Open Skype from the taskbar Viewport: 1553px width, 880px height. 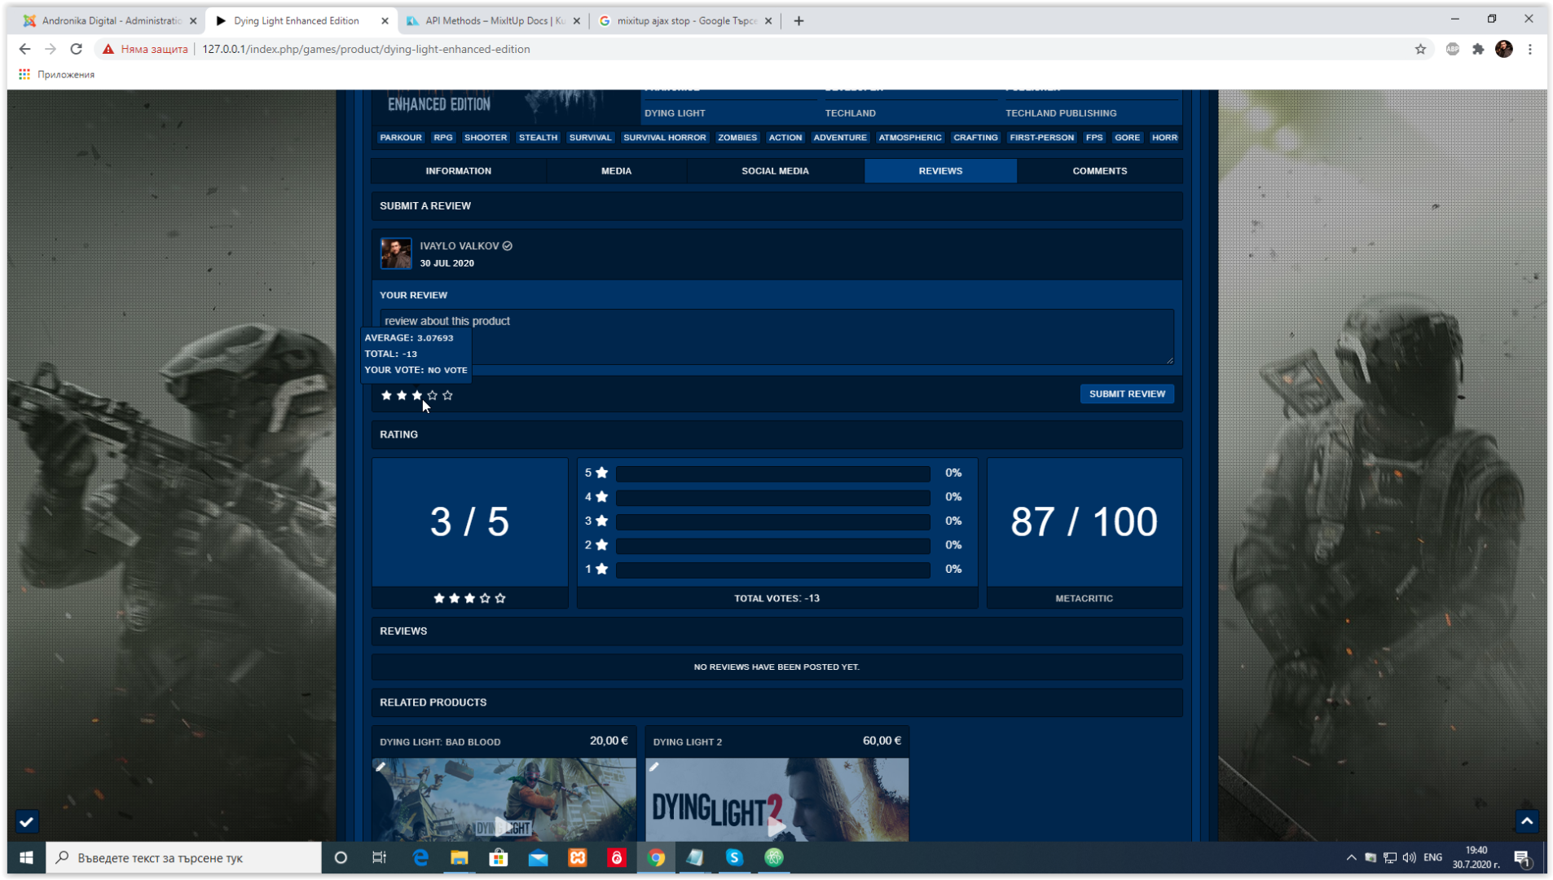point(734,857)
